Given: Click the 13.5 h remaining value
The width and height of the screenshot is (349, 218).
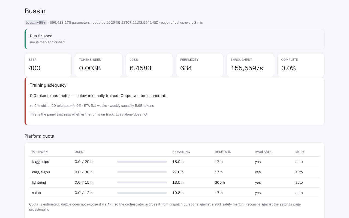Looking at the screenshot, I should tap(178, 183).
